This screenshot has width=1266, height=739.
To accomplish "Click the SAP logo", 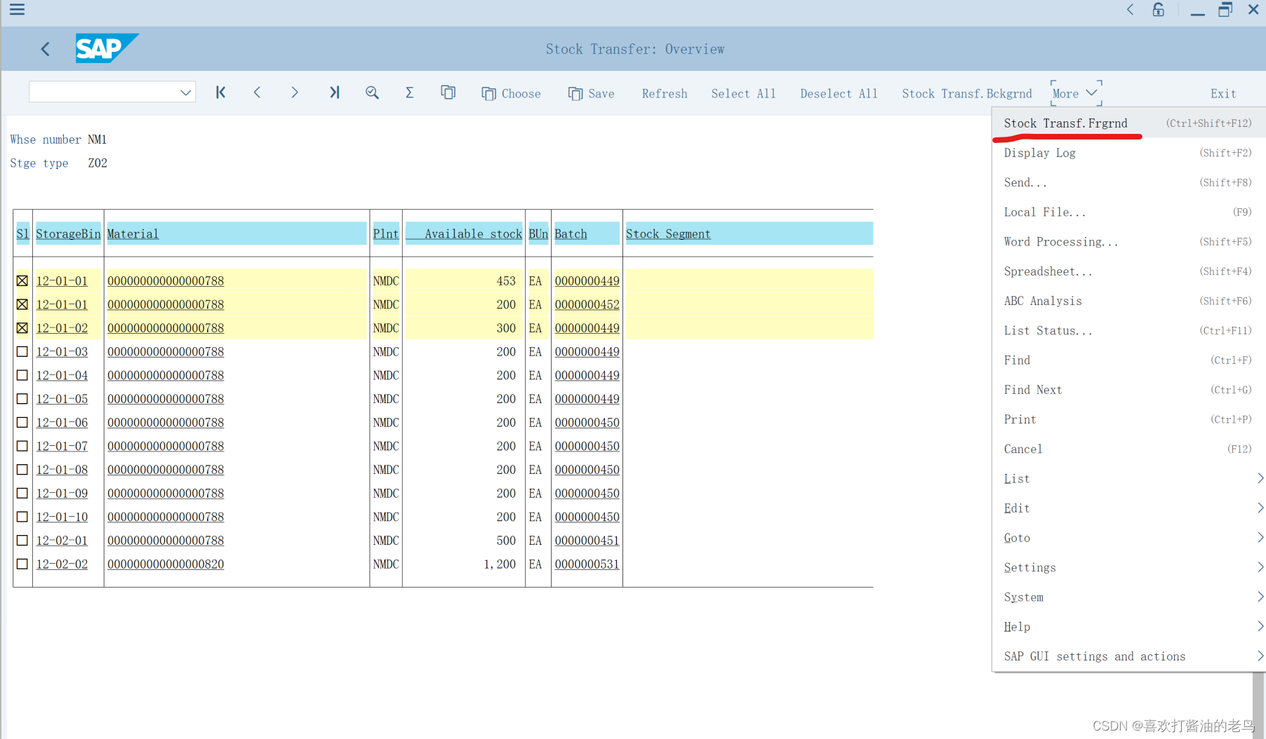I will (x=107, y=48).
